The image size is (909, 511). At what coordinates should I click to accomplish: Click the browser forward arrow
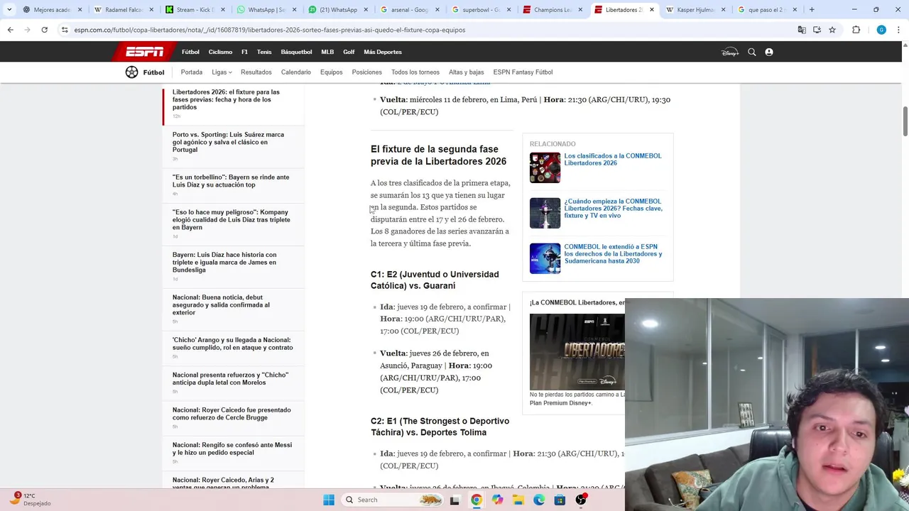click(x=27, y=30)
